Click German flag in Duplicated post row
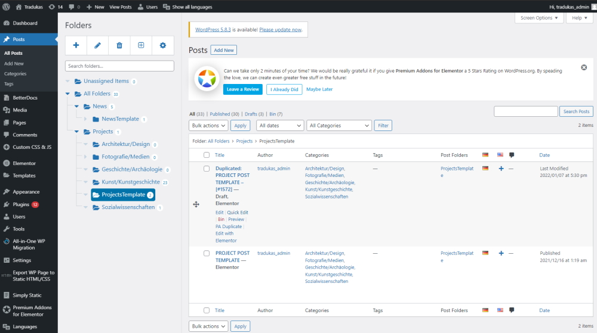597x333 pixels. coord(485,168)
